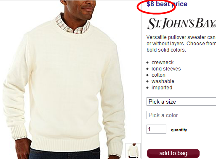The height and width of the screenshot is (159, 216).
Task: Click the "$8 best price" link
Action: [167, 4]
